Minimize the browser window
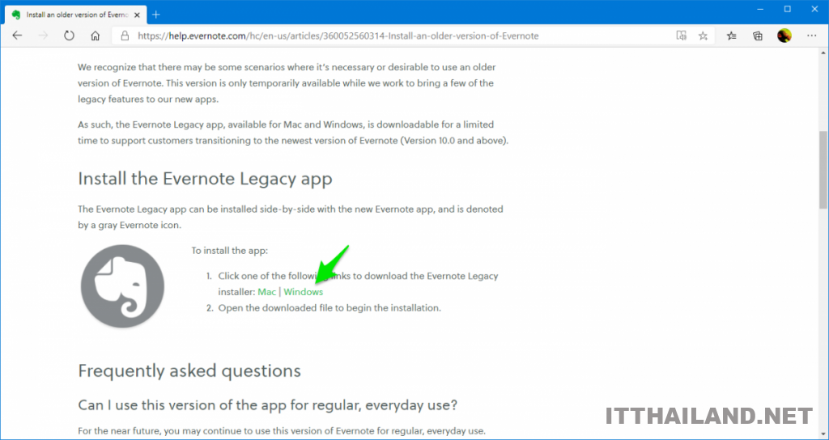This screenshot has height=440, width=829. pyautogui.click(x=759, y=9)
